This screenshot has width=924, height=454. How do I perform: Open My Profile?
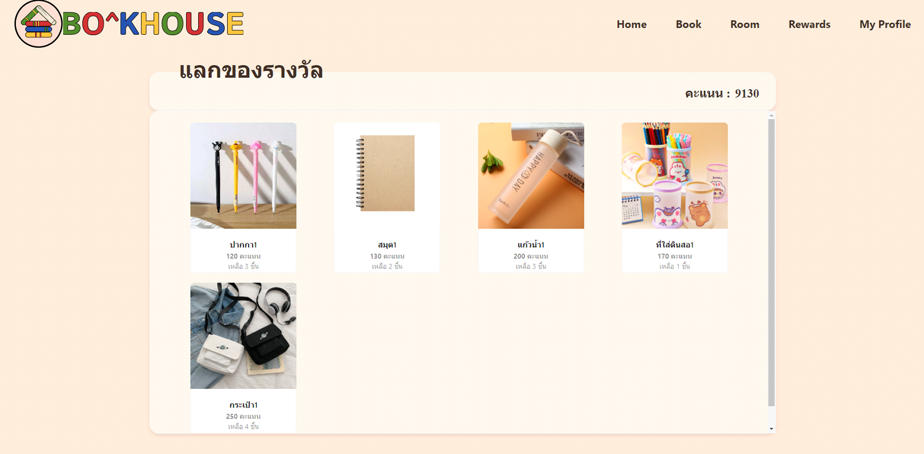[885, 24]
